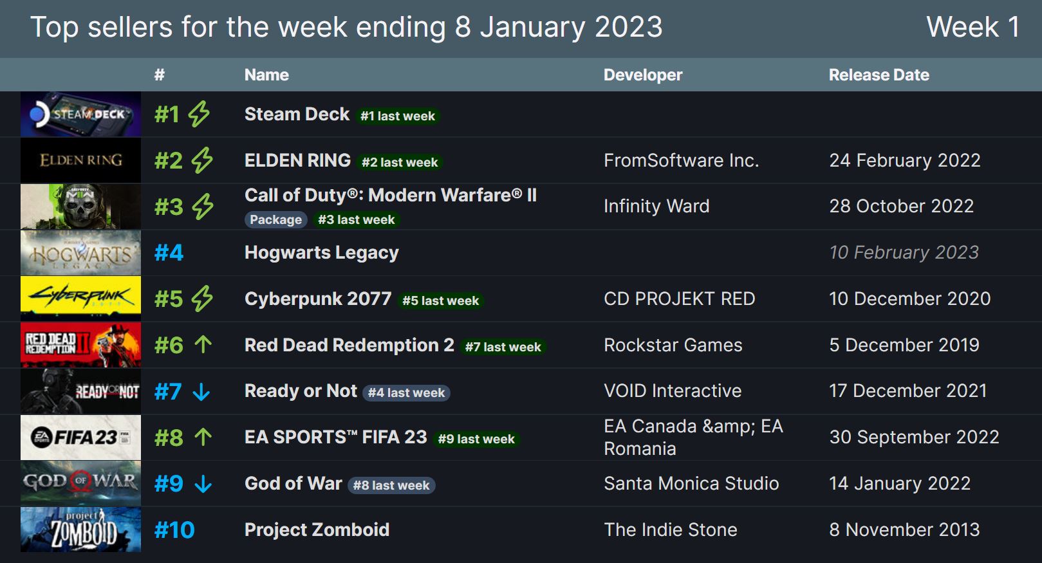The image size is (1042, 563).
Task: Open The Indie Stone developer link
Action: tap(671, 530)
